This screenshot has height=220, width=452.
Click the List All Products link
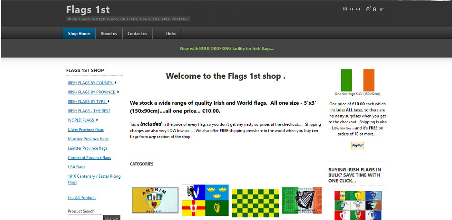82,198
